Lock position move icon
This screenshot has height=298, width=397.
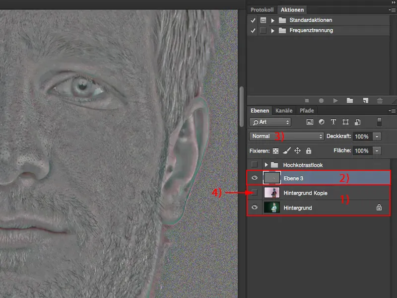(297, 151)
